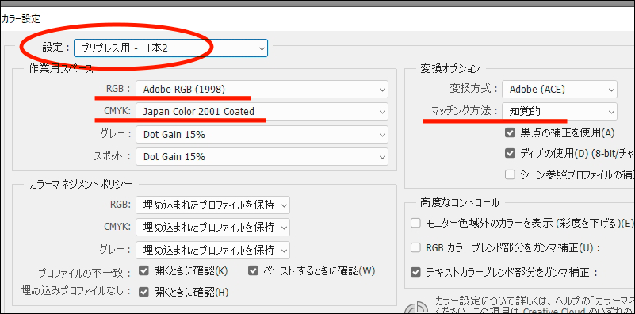Screen dimensions: 635x314
Task: Toggle 黒点の補正を使用(A) checkbox
Action: 510,132
